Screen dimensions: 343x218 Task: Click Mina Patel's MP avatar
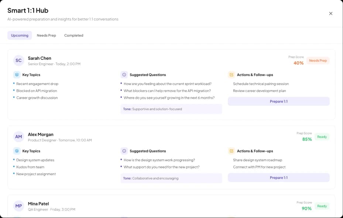click(x=18, y=206)
